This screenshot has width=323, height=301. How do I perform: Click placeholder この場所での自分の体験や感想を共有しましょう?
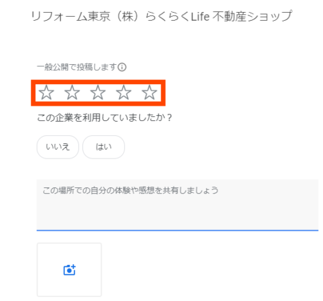130,191
